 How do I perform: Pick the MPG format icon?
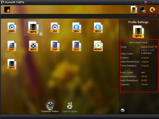point(33,46)
